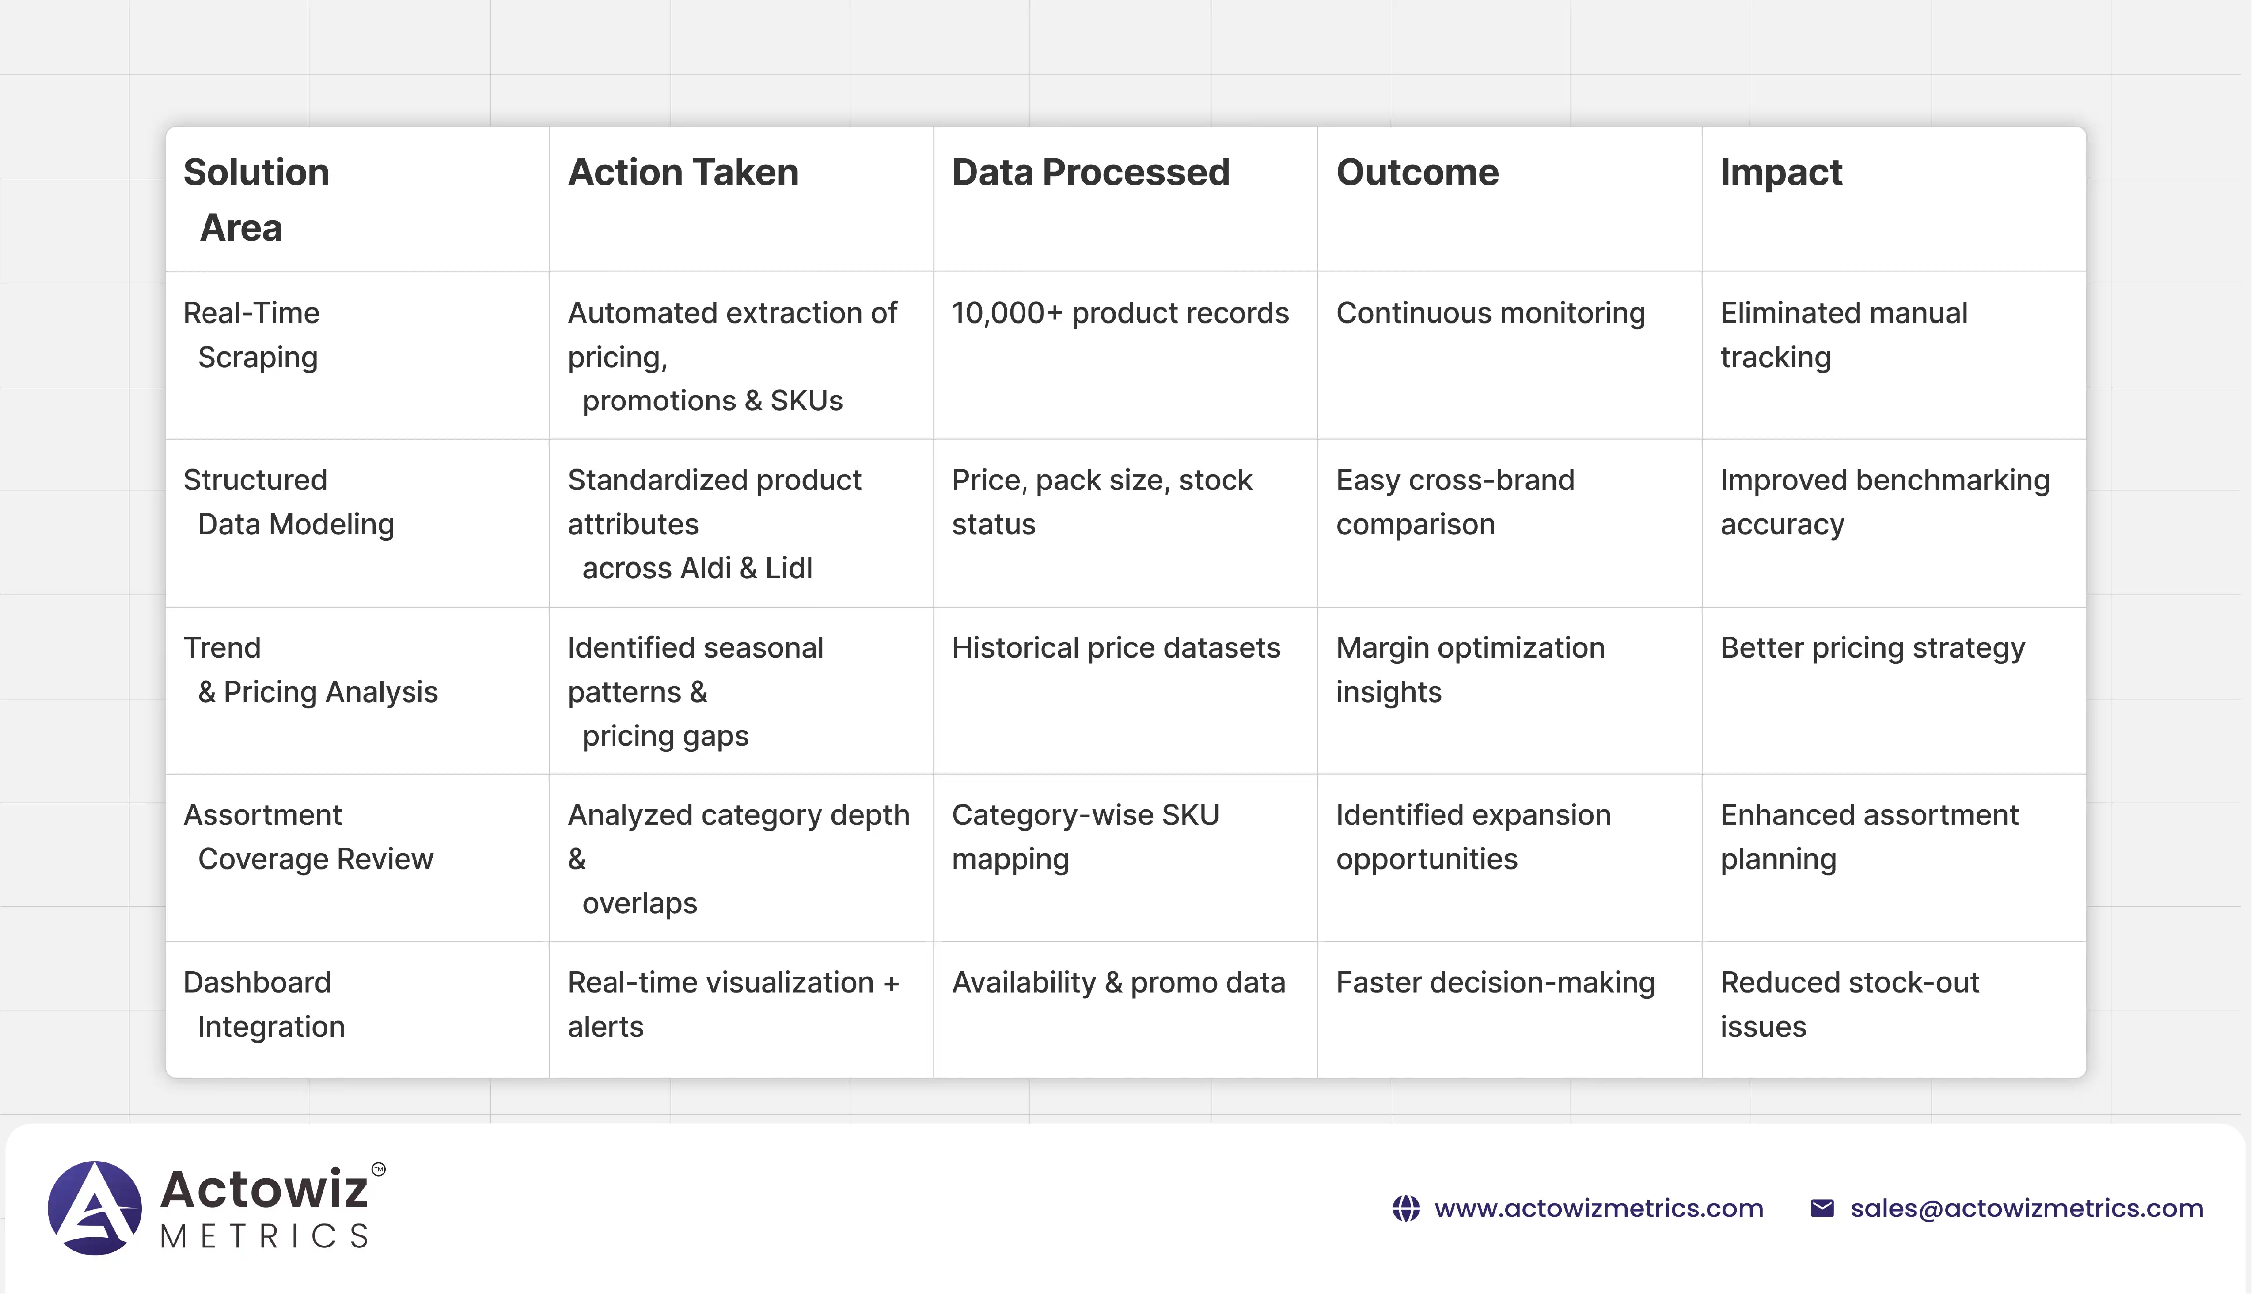Click the 10,000+ product records cell
This screenshot has height=1294, width=2252.
click(x=1120, y=313)
